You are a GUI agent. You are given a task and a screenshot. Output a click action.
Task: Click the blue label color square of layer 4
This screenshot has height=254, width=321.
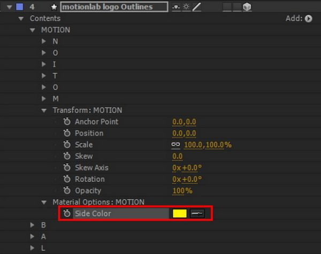pos(20,7)
